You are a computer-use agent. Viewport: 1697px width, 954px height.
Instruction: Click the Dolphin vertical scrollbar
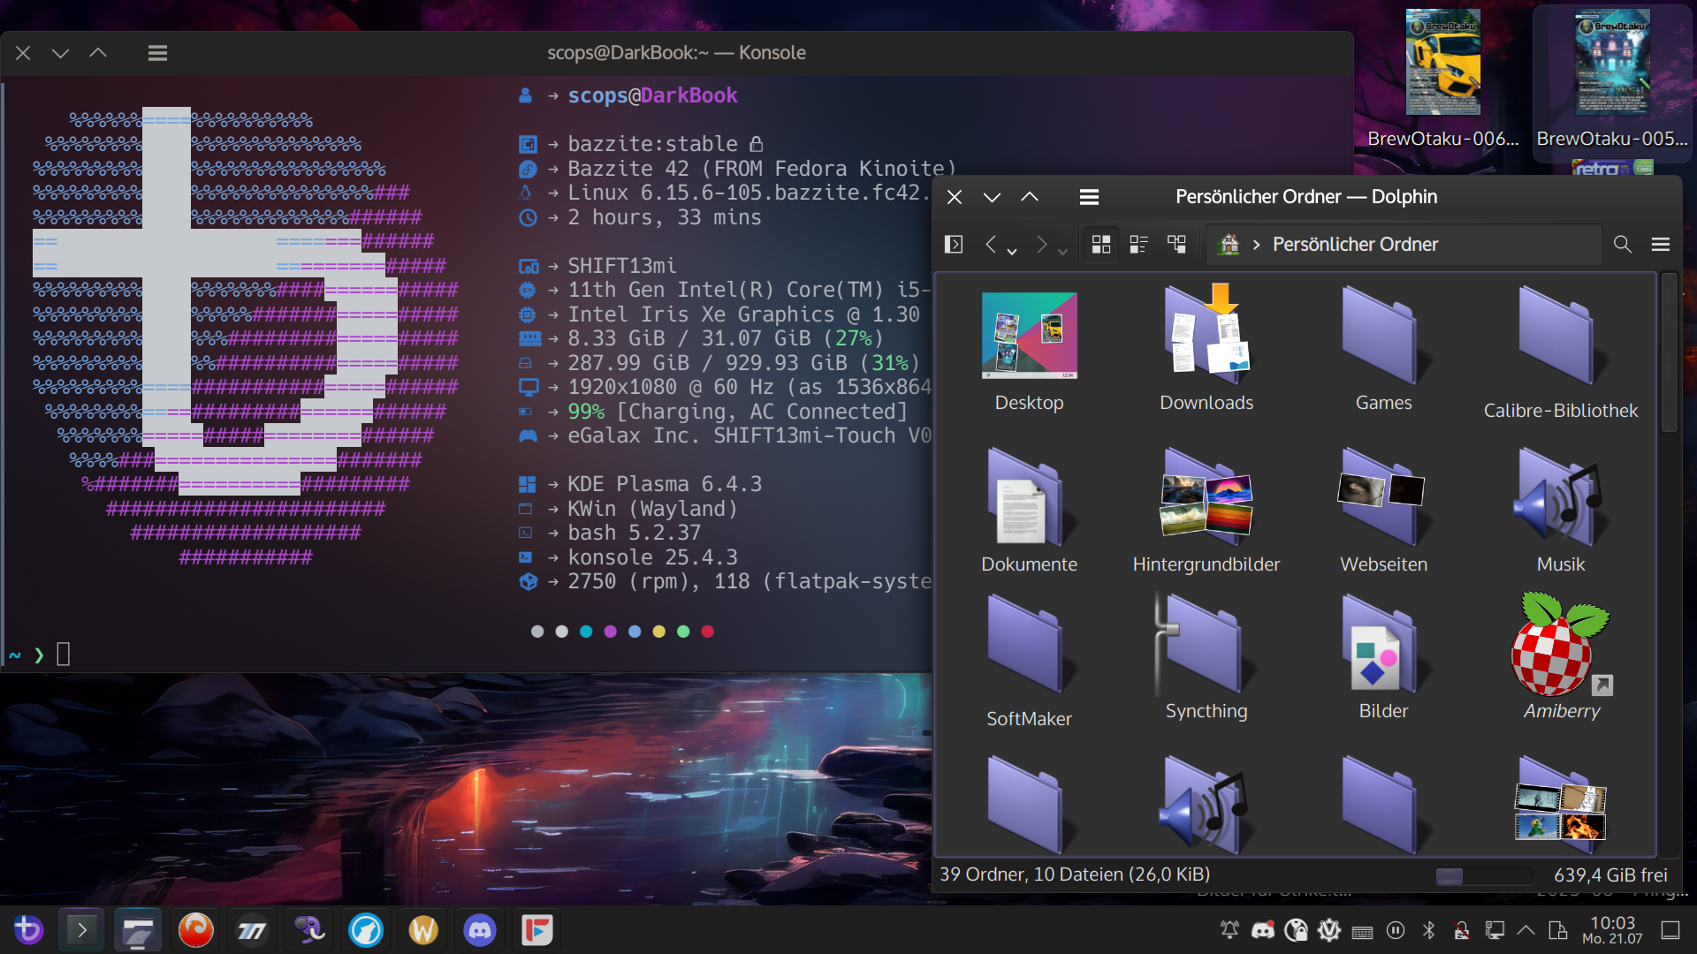click(x=1669, y=353)
